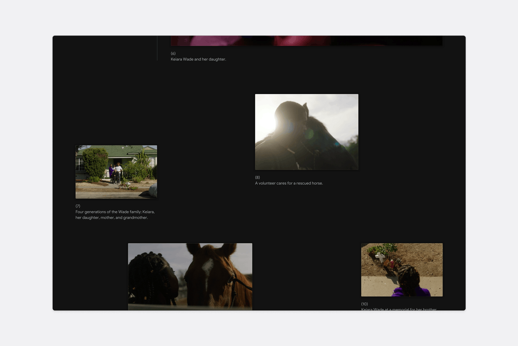Select the caption line "Four generations of the Wade family"
This screenshot has height=346, width=518.
coord(108,212)
